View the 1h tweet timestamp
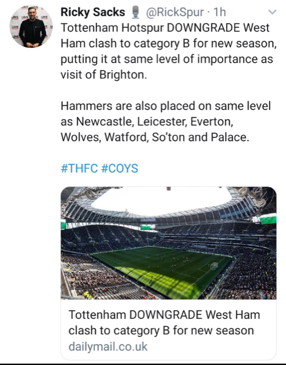 coord(219,12)
